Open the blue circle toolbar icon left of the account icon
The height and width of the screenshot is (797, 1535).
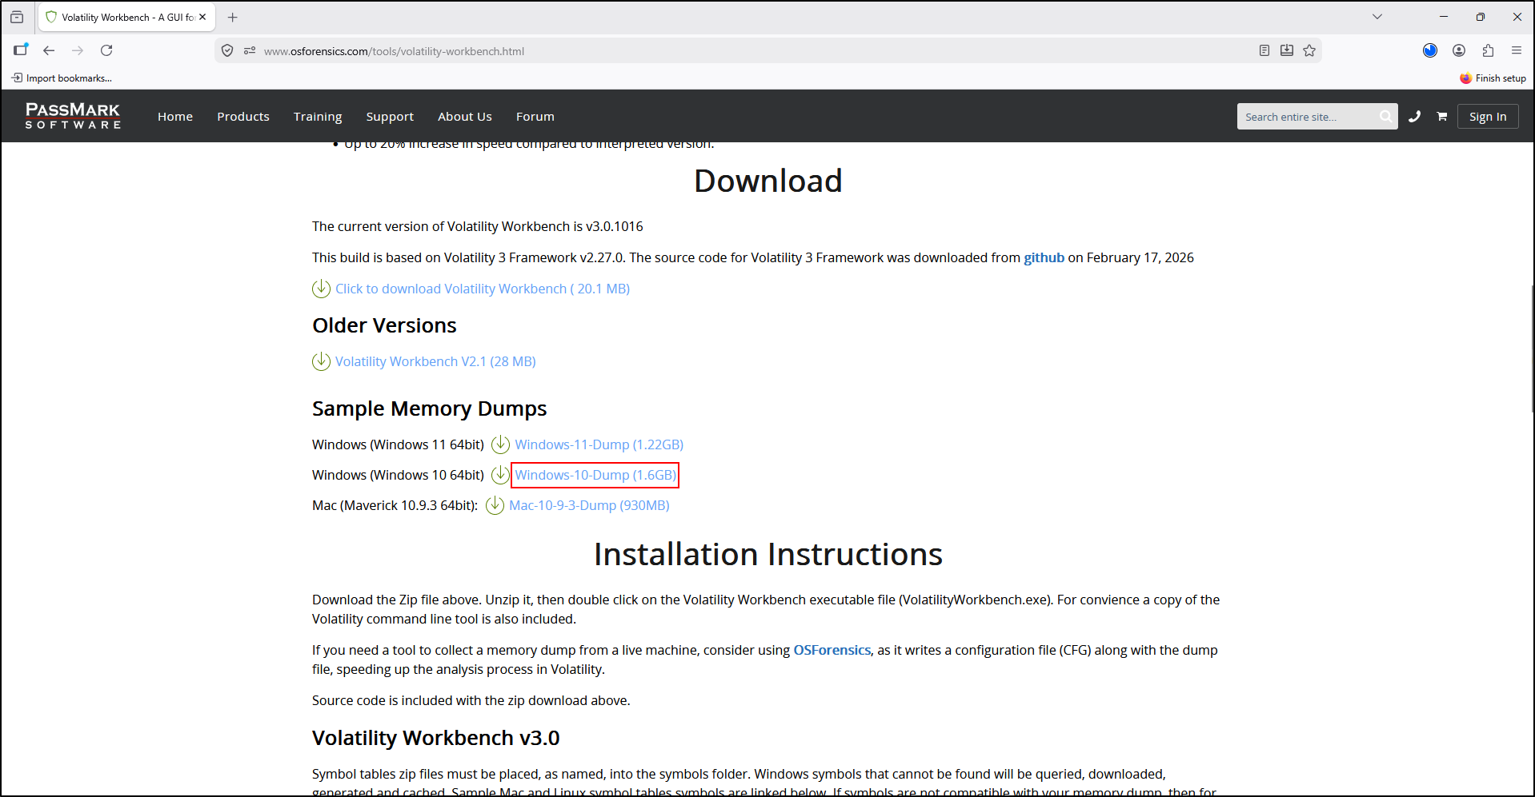[1430, 50]
